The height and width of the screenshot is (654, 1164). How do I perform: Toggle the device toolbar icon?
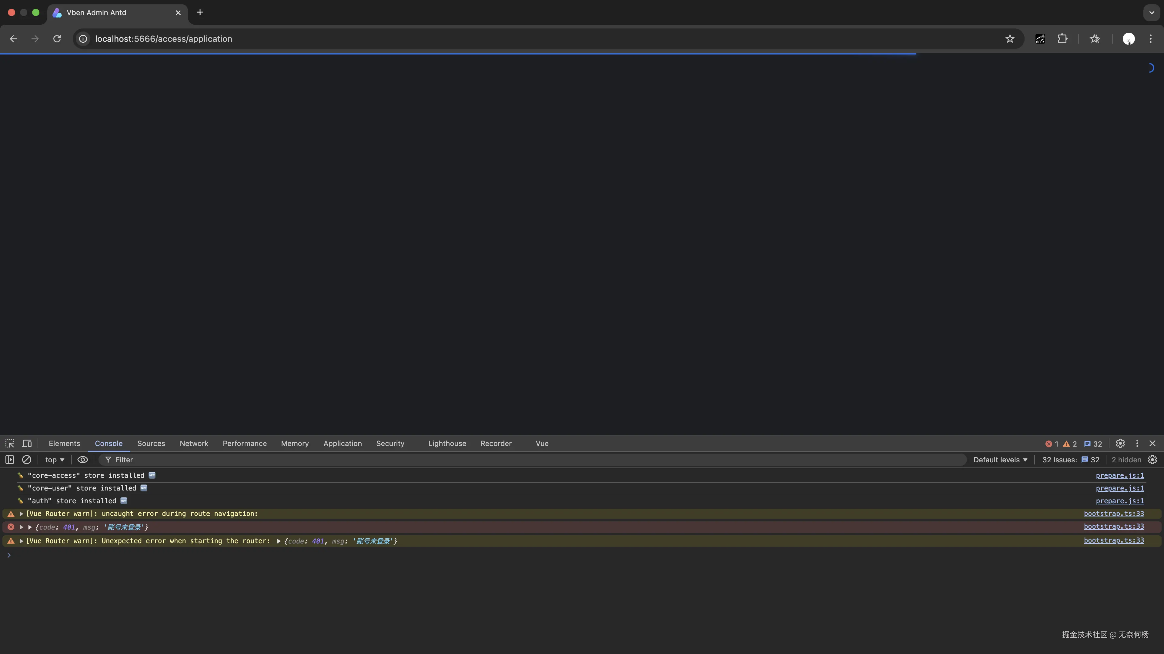27,443
